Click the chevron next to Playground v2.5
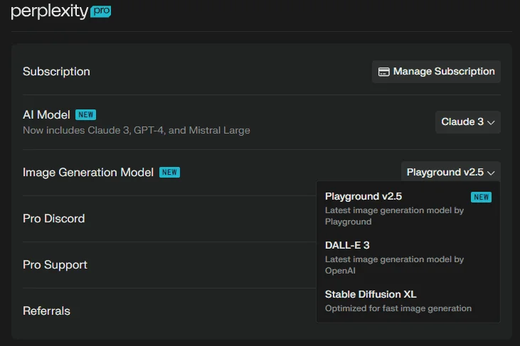520x346 pixels. pos(491,173)
